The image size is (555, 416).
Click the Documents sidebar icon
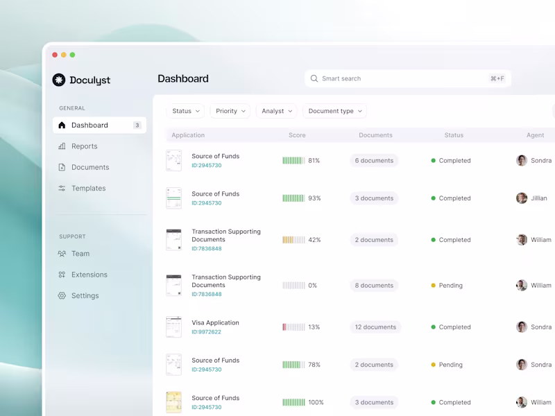click(x=62, y=167)
